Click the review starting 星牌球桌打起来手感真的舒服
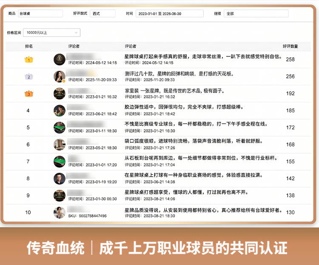The height and width of the screenshot is (265, 319). 203,56
